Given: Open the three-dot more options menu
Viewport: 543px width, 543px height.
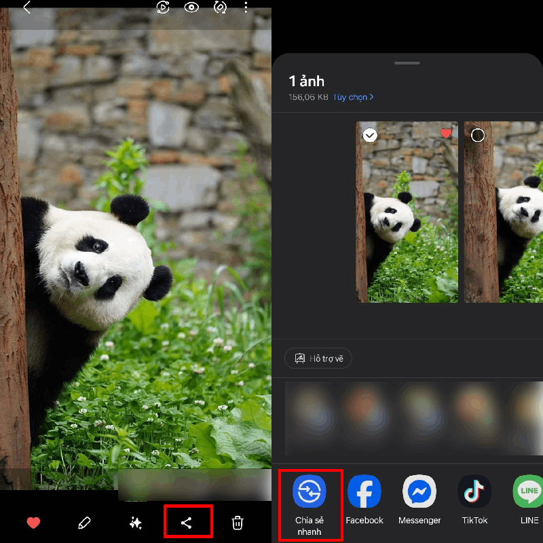Looking at the screenshot, I should pyautogui.click(x=246, y=7).
